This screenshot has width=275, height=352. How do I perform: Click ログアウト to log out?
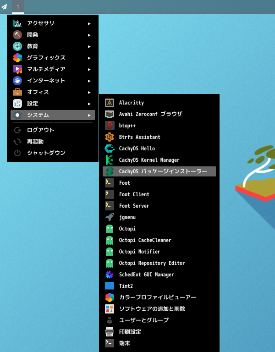click(40, 130)
